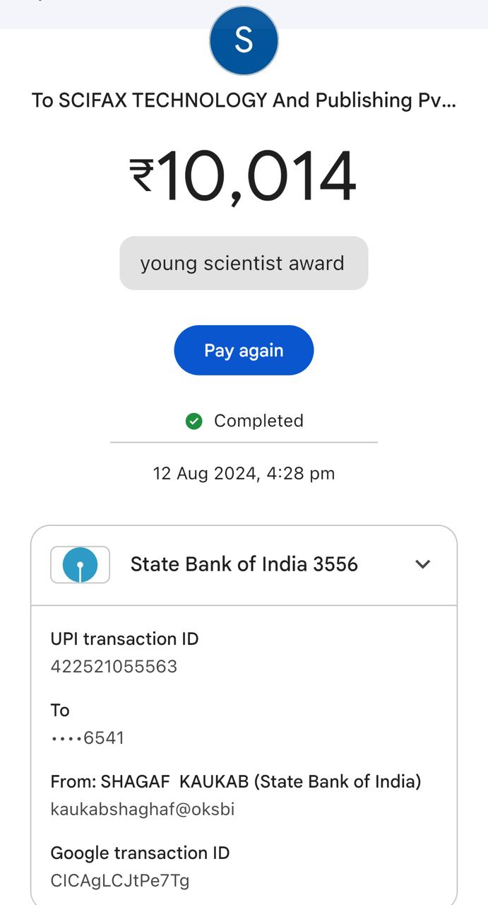Click the State Bank of India logo
The image size is (488, 905).
pos(80,564)
